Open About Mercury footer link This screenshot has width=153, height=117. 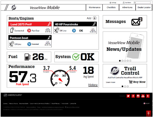coord(55,103)
